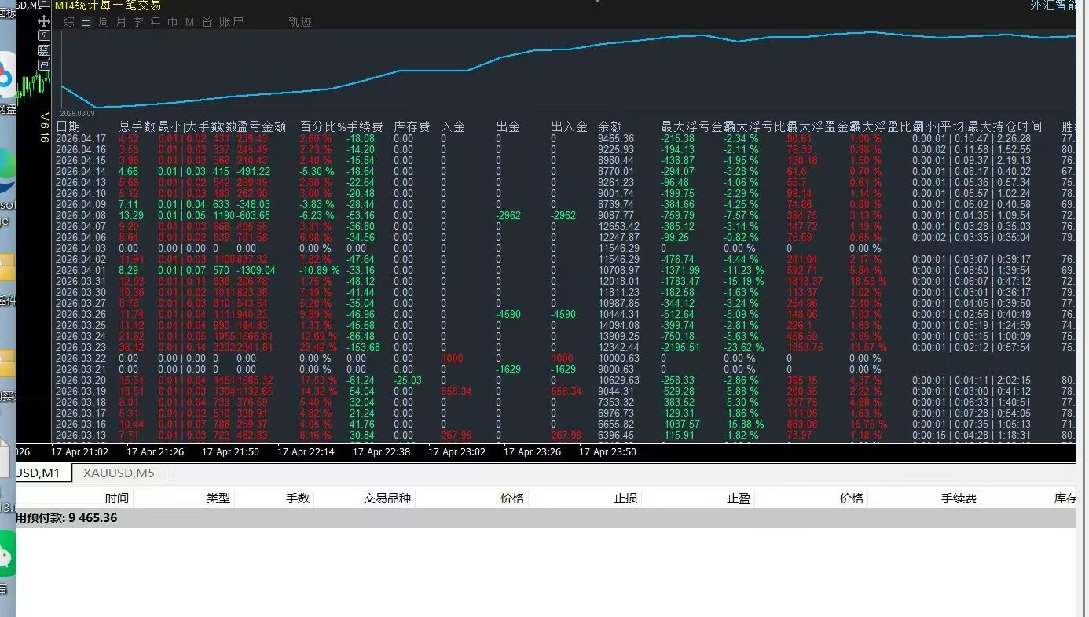Click the 2026.04.17 date cell
Viewport: 1089px width, 617px height.
pos(81,138)
